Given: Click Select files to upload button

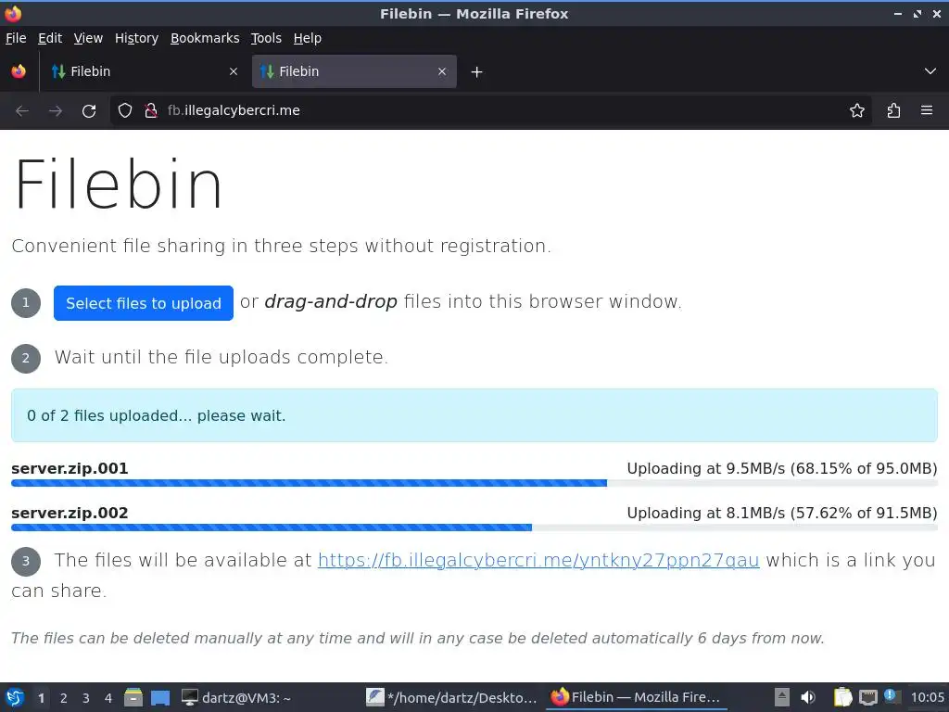Looking at the screenshot, I should pyautogui.click(x=144, y=303).
